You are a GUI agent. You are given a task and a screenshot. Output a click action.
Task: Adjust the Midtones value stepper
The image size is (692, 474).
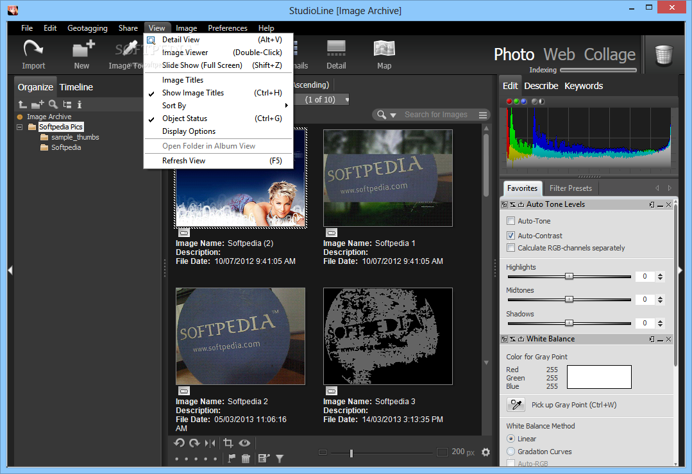point(660,300)
